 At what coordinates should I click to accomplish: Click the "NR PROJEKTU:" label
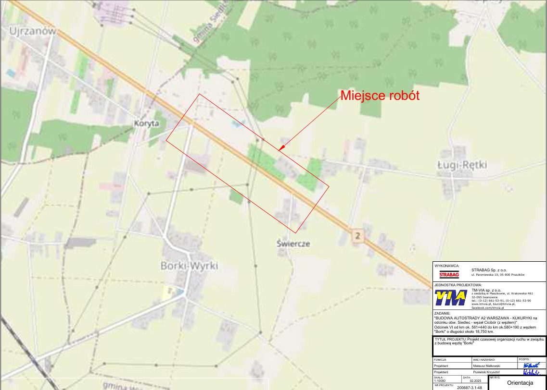pyautogui.click(x=444, y=386)
